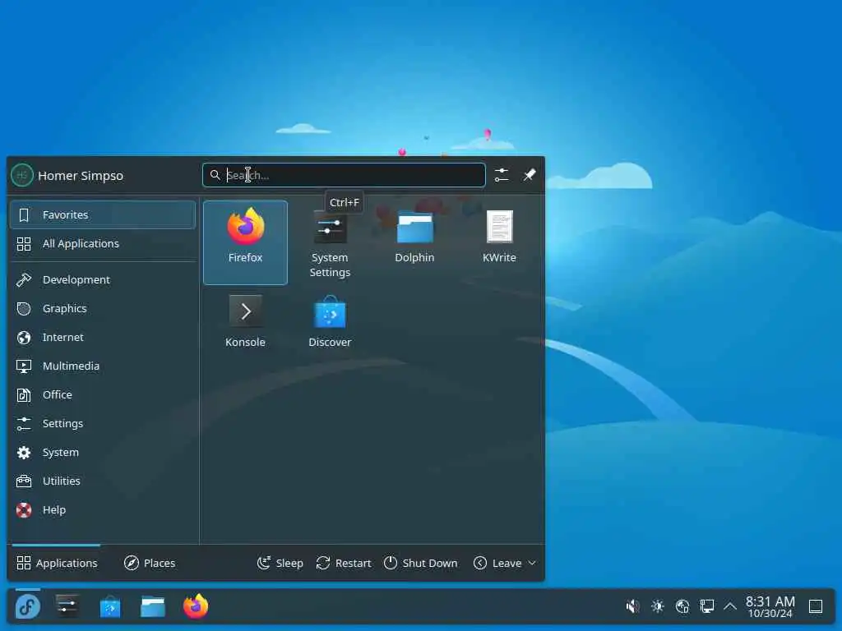Screen dimensions: 842x631
Task: Open the display configuration tray icon
Action: tap(707, 606)
